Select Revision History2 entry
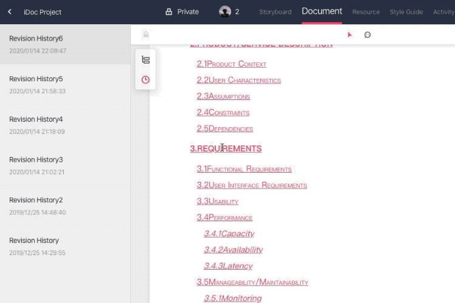 click(x=66, y=205)
